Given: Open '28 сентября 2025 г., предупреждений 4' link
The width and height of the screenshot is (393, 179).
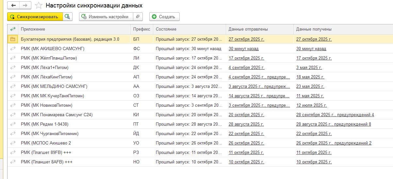Looking at the screenshot, I should point(335,115).
